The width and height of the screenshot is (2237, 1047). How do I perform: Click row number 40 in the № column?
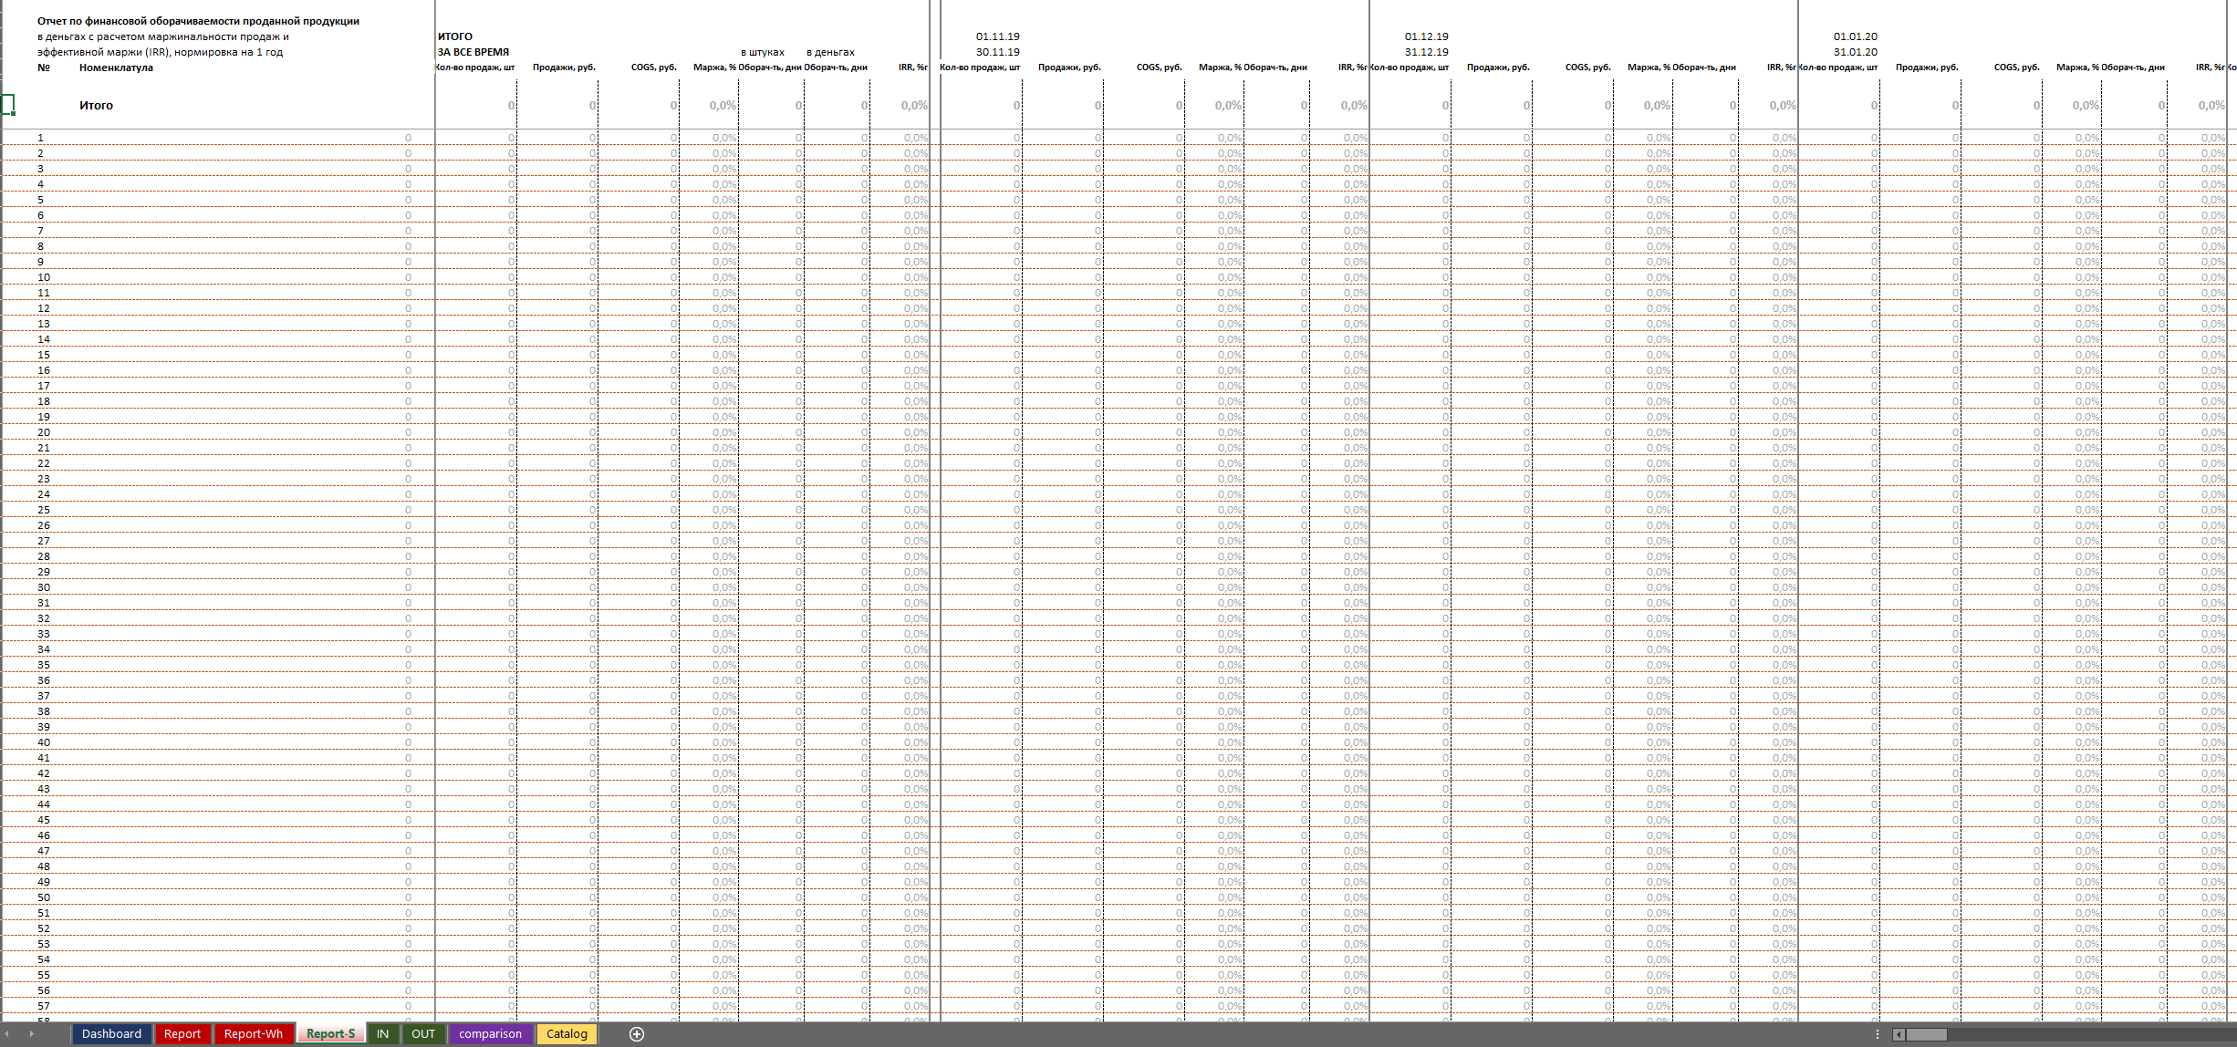pos(44,742)
